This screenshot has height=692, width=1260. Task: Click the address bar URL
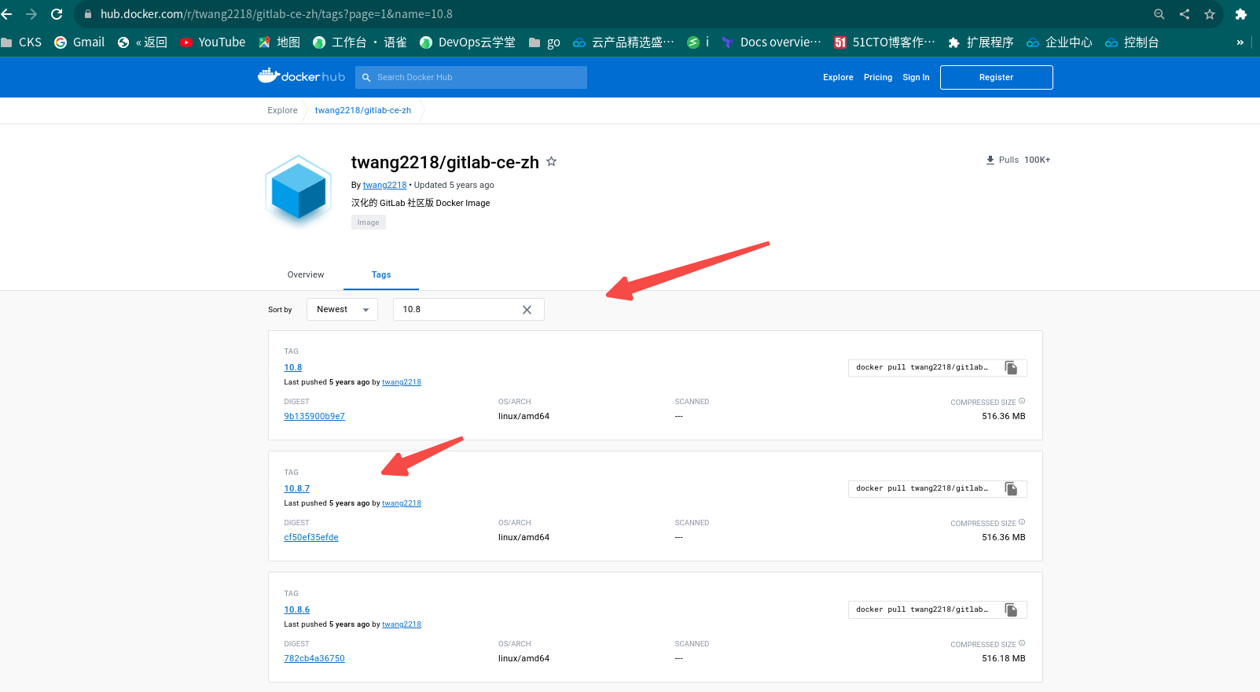click(277, 14)
